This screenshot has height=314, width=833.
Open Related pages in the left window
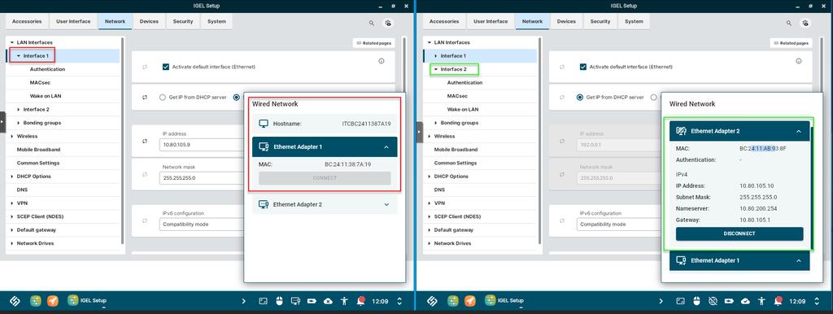coord(374,43)
